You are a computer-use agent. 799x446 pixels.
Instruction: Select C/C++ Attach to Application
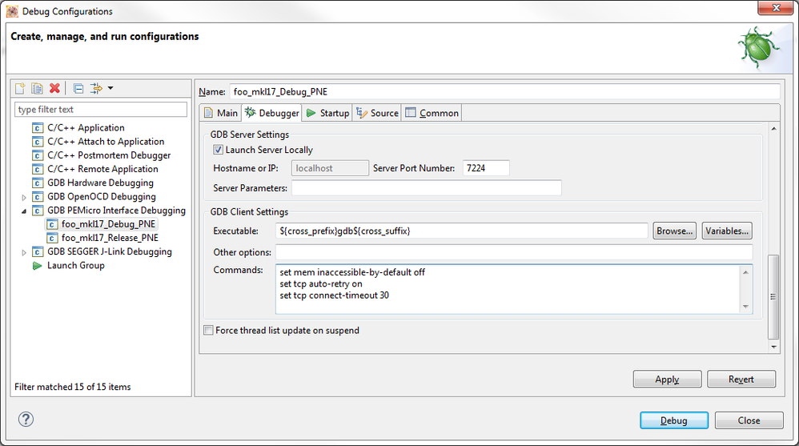click(x=106, y=142)
